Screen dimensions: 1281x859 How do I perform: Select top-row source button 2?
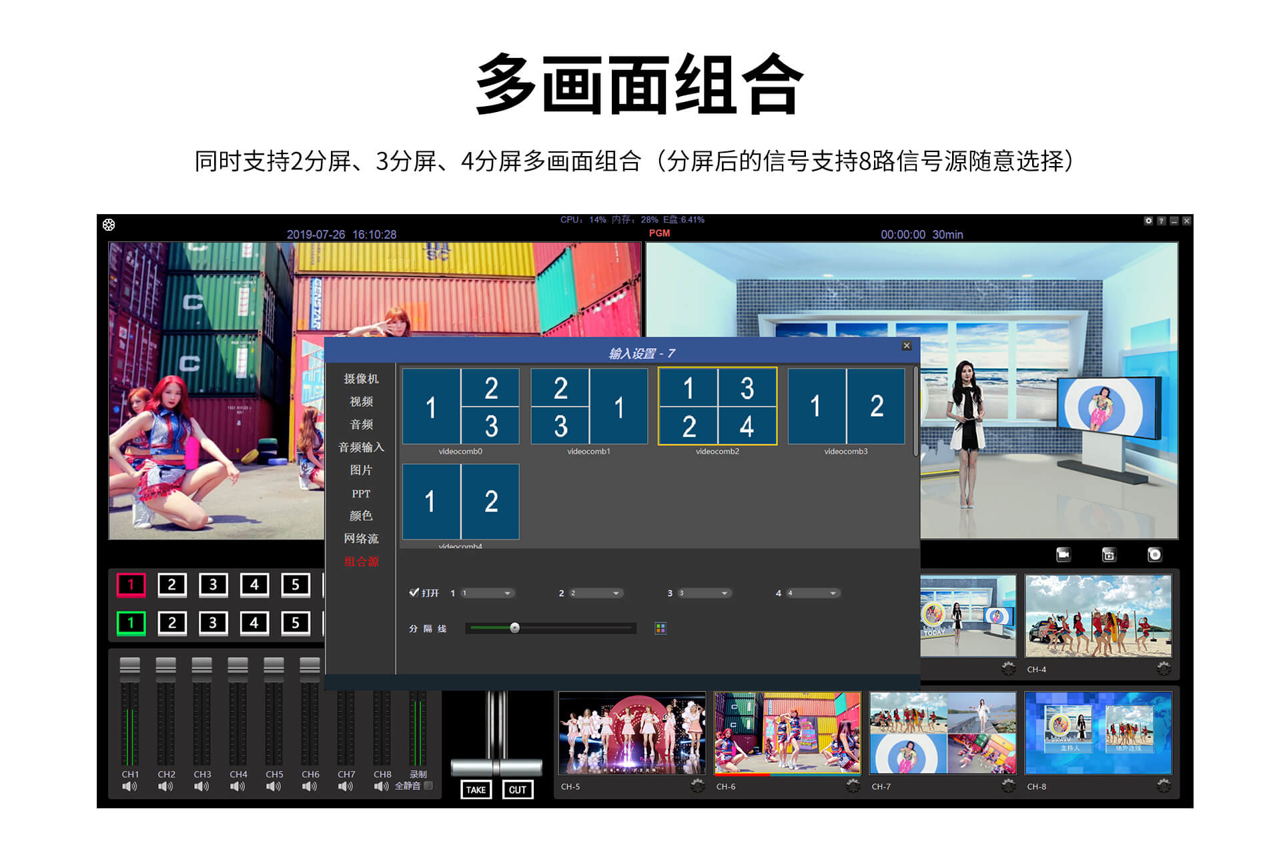point(172,585)
